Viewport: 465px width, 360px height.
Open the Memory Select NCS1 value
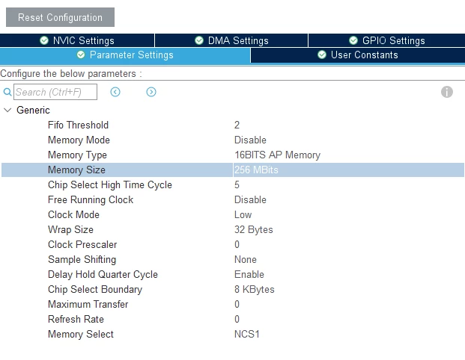(247, 335)
